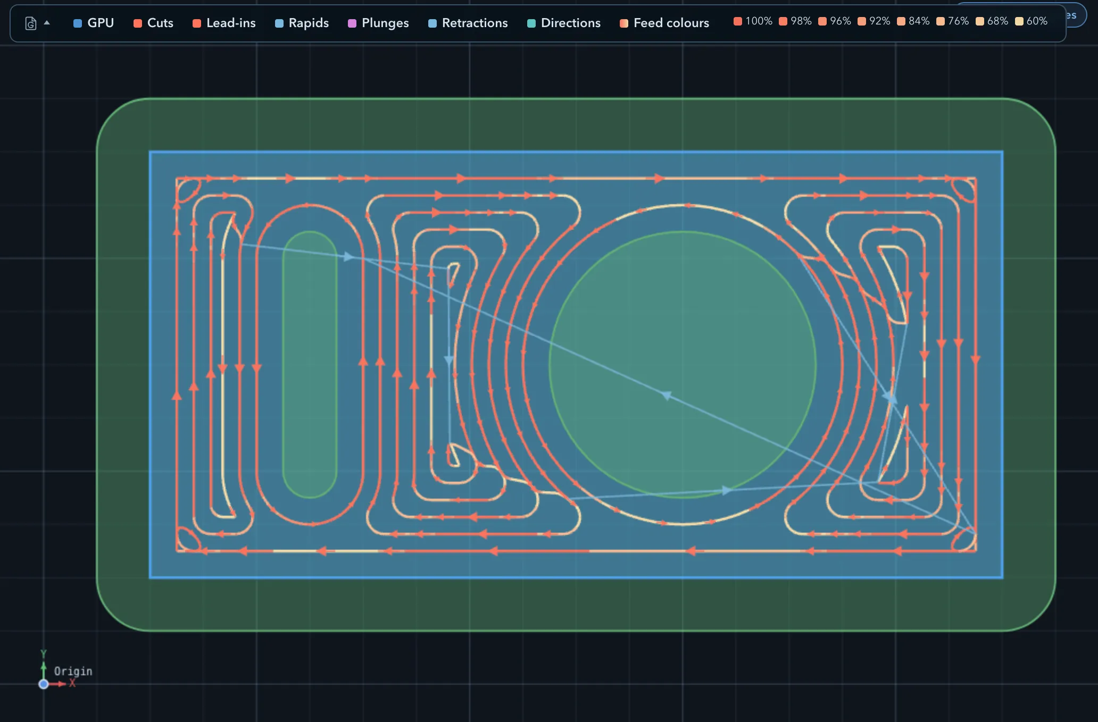Toggle Rapids visibility
Screen dimensions: 1098x722
tap(302, 23)
